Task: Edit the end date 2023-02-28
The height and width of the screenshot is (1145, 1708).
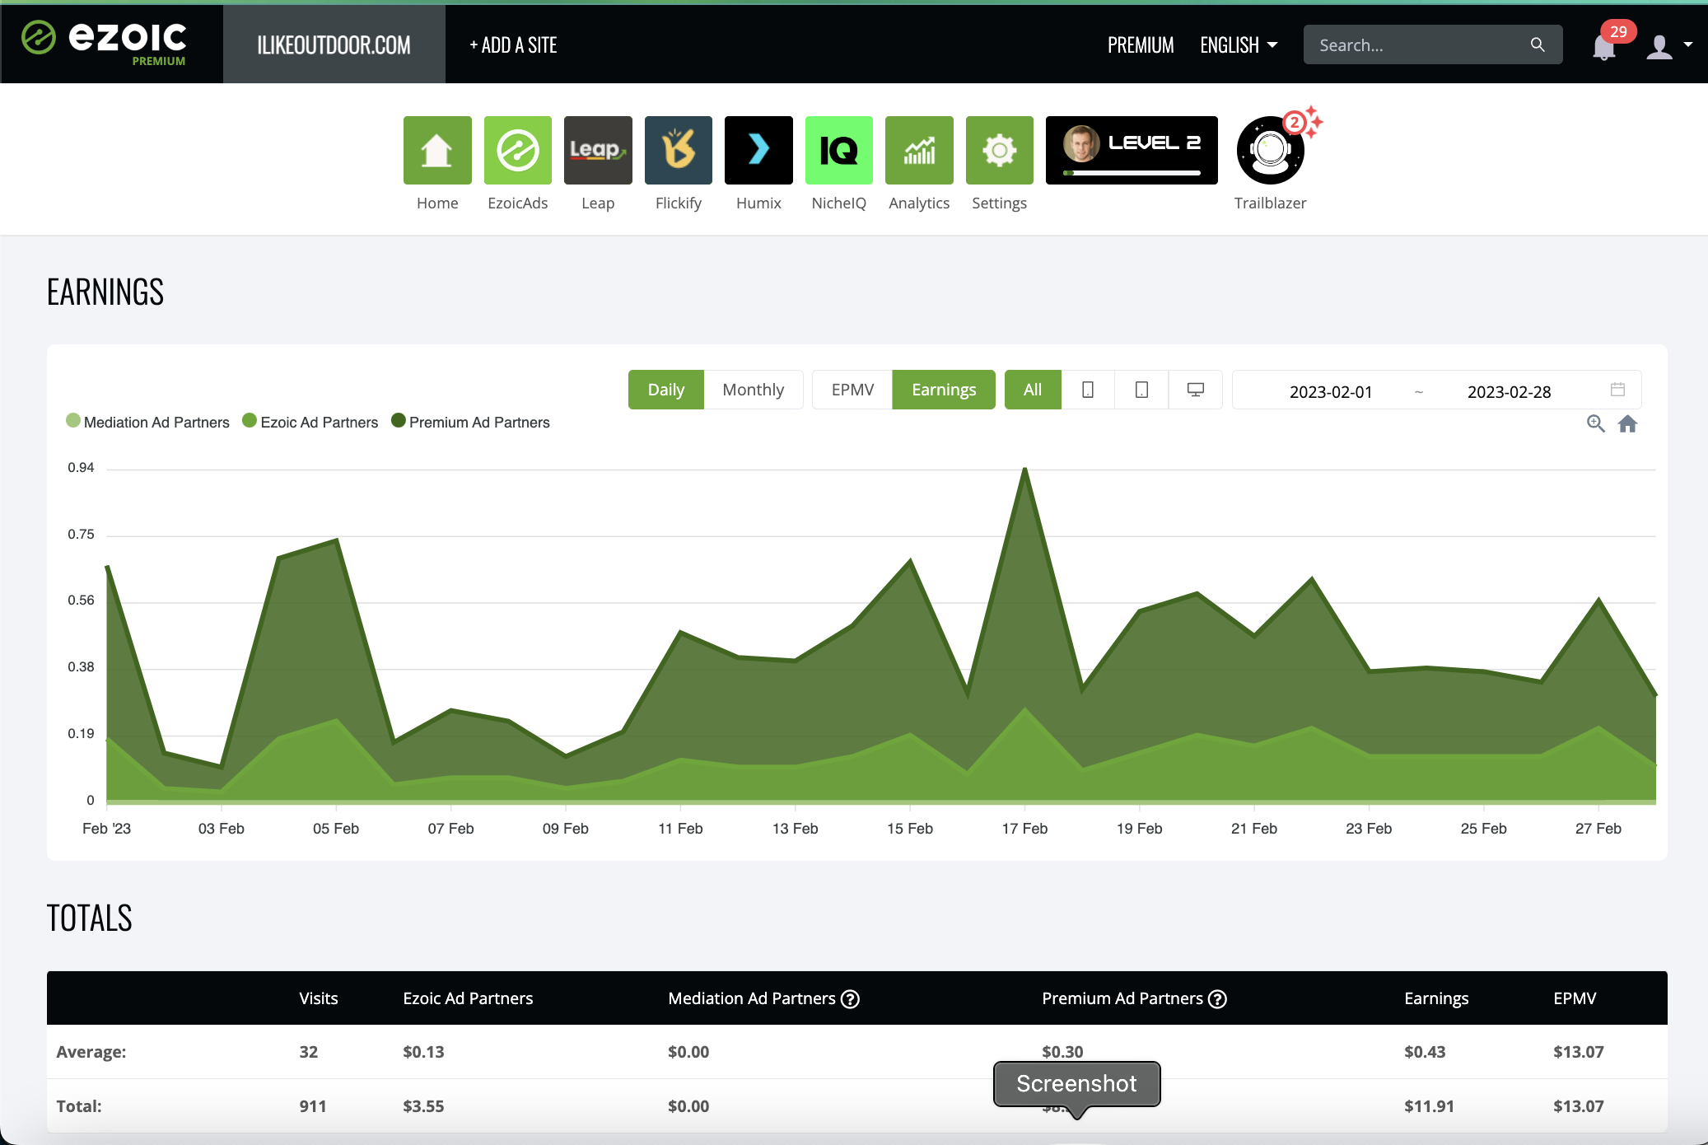Action: click(1509, 391)
